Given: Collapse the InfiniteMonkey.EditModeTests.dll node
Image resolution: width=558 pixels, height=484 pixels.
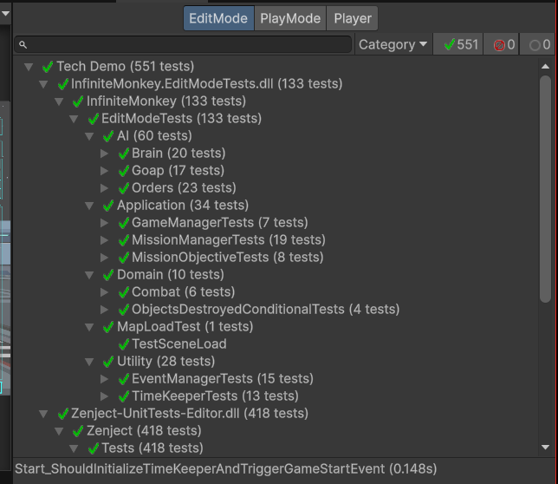Looking at the screenshot, I should (x=44, y=84).
